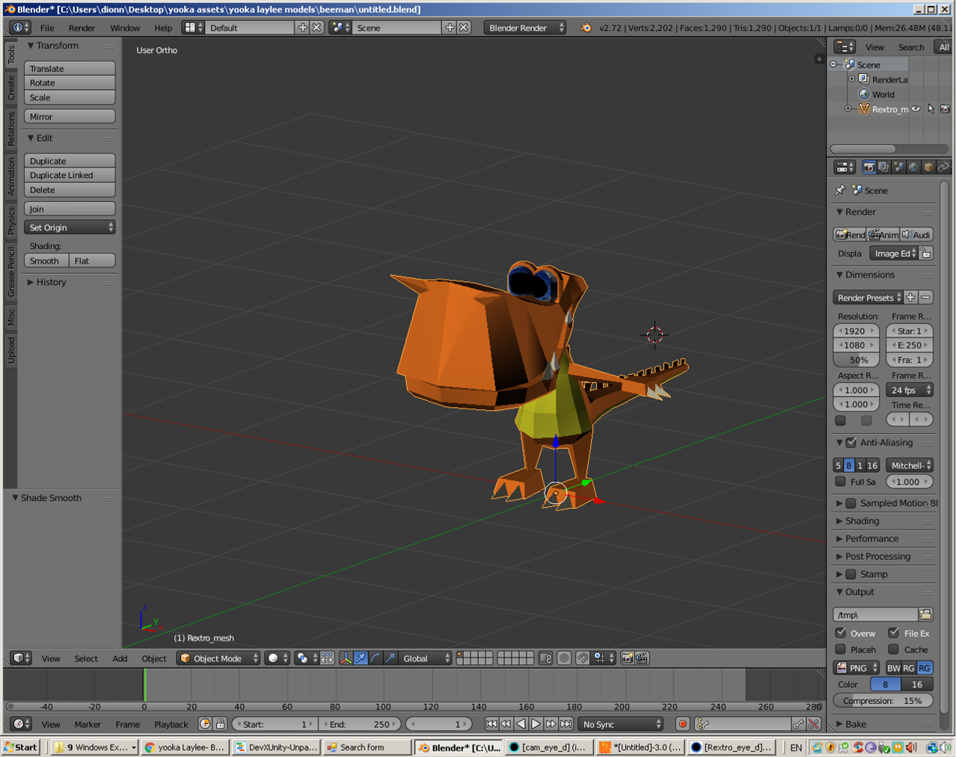Open the No Sync playback dropdown
Screen dimensions: 956x757
621,724
